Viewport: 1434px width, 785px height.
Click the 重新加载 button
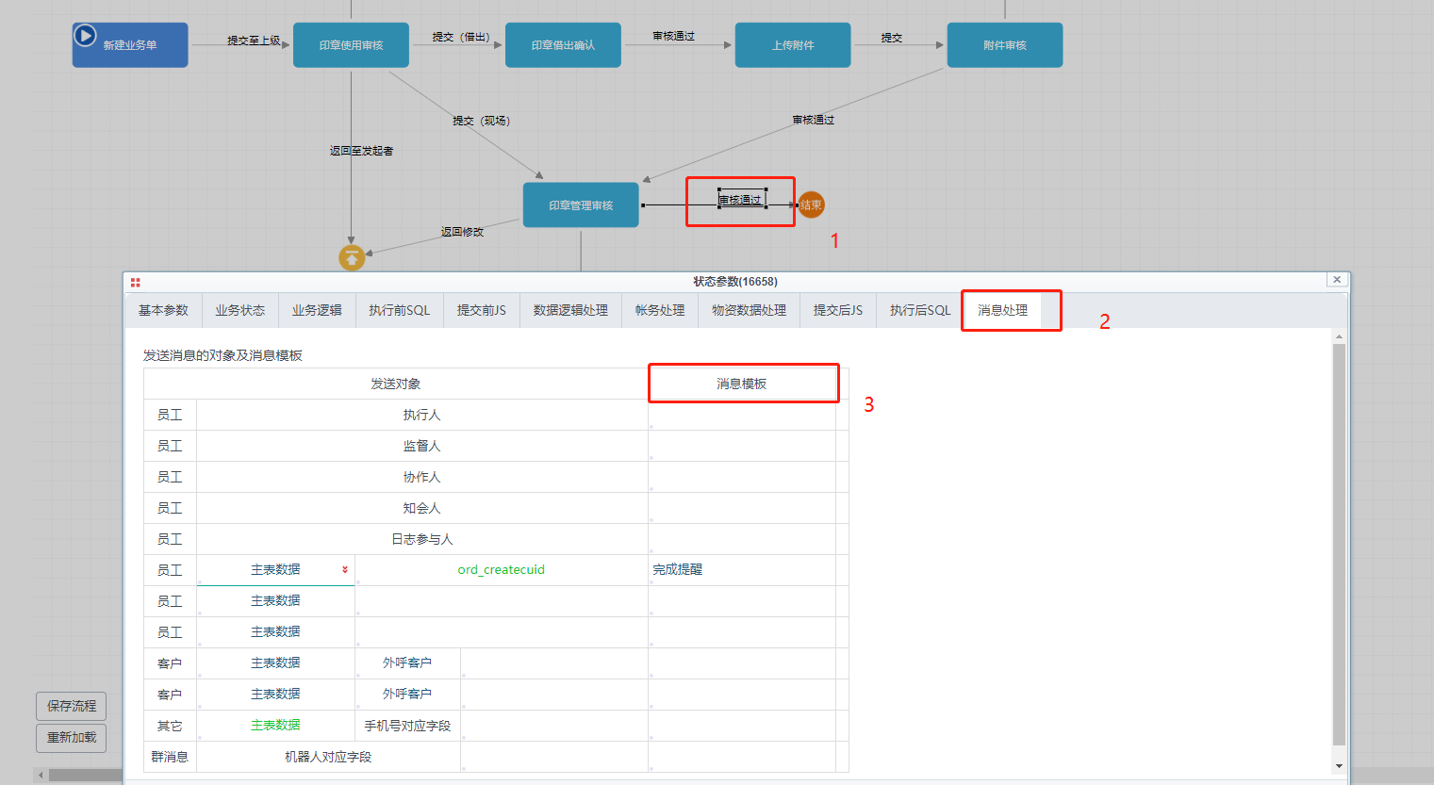[72, 737]
